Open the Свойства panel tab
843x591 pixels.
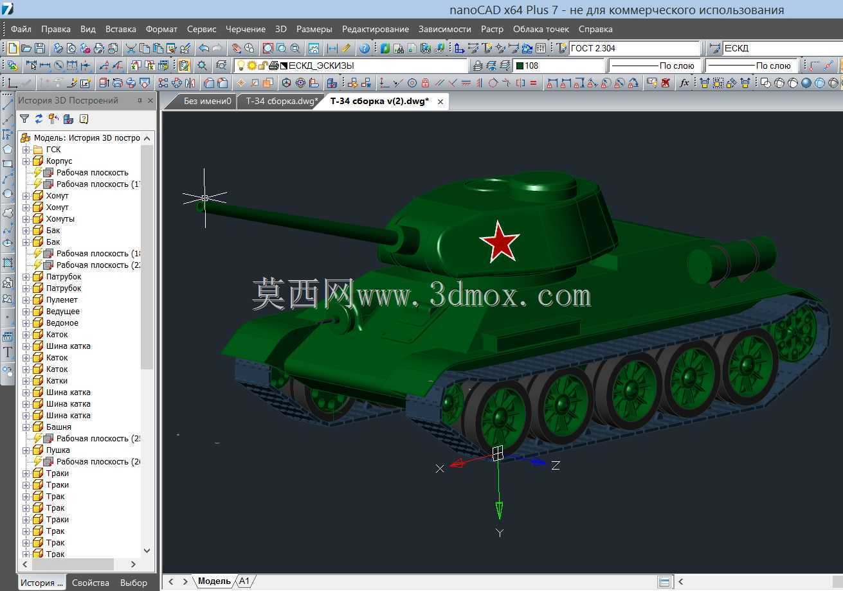coord(91,583)
